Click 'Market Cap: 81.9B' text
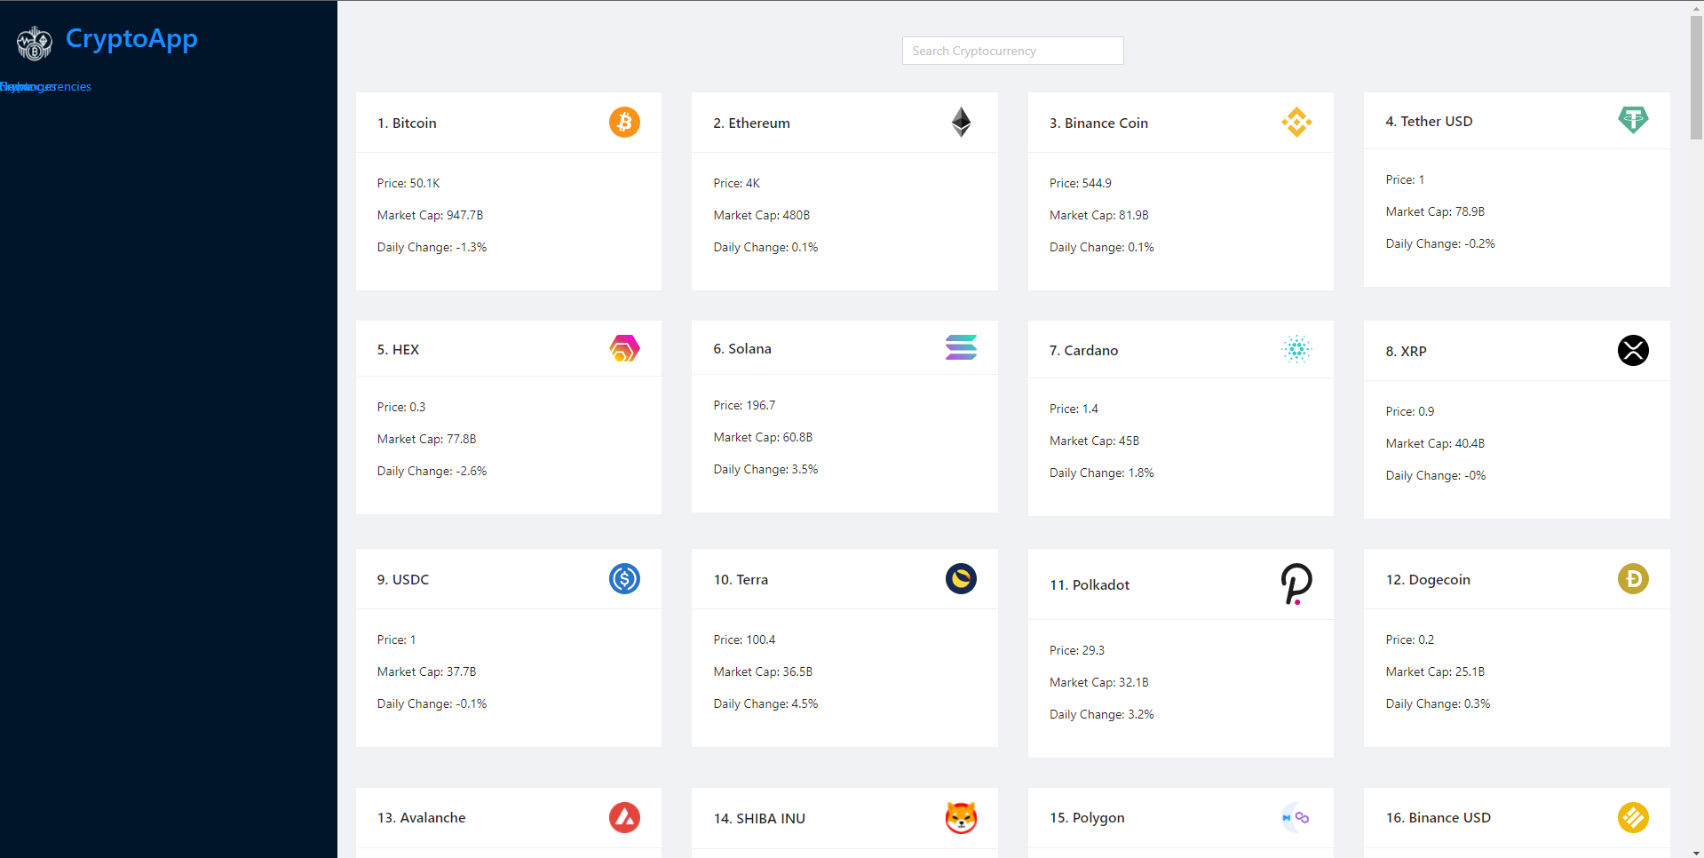 pos(1098,215)
